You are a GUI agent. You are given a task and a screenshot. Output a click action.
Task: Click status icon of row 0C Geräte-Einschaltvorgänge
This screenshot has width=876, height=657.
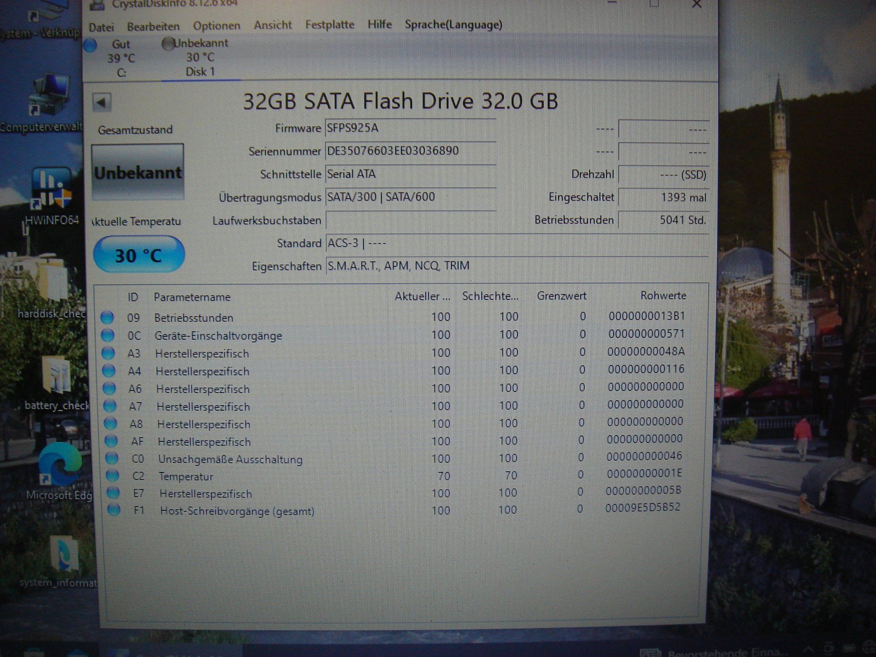point(108,335)
